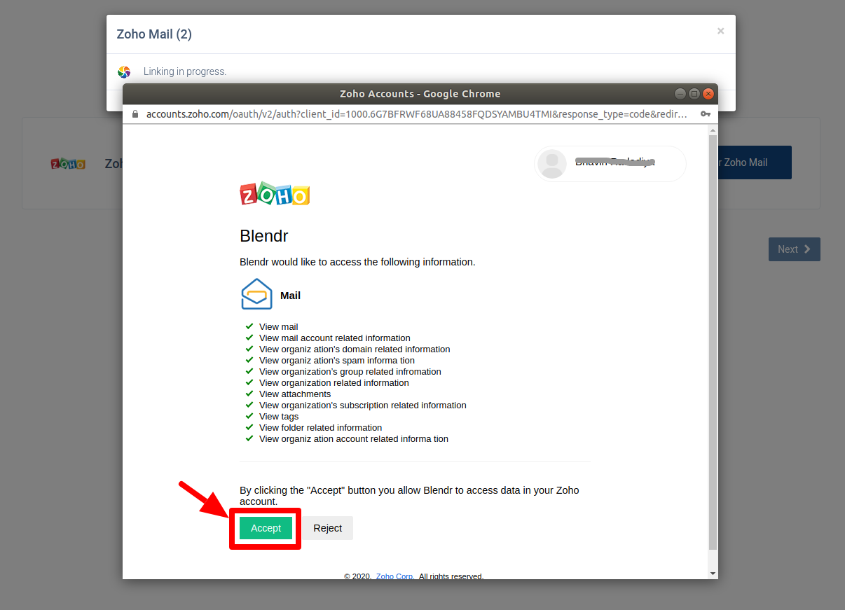Click the user avatar icon
Viewport: 845px width, 610px height.
(552, 164)
